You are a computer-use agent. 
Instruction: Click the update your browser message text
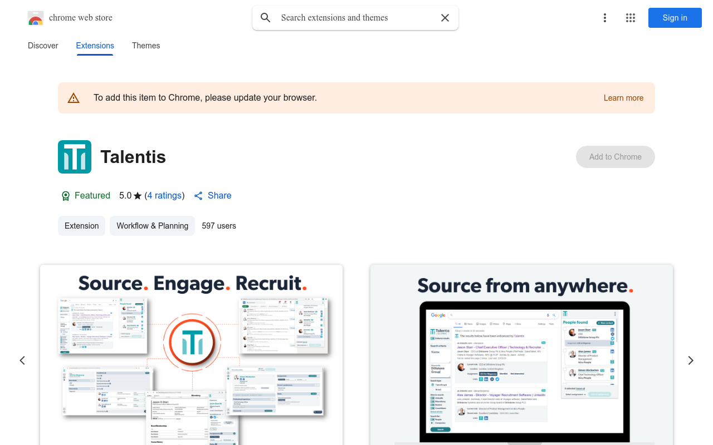[x=205, y=98]
